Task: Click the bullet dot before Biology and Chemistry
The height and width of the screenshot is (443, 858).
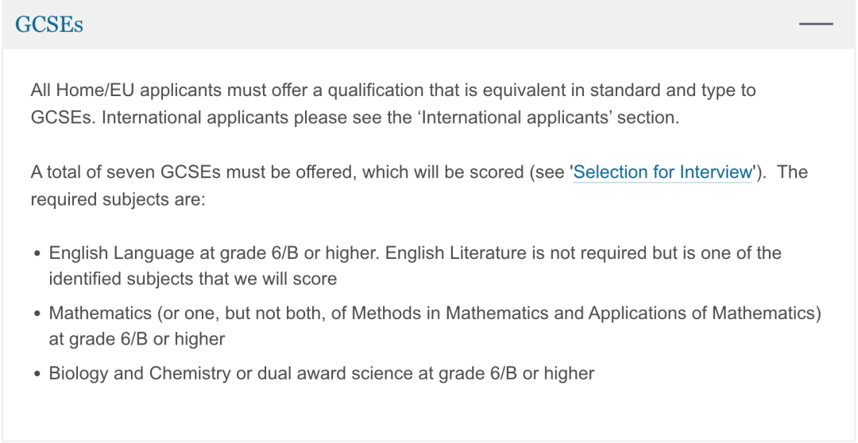Action: (37, 374)
